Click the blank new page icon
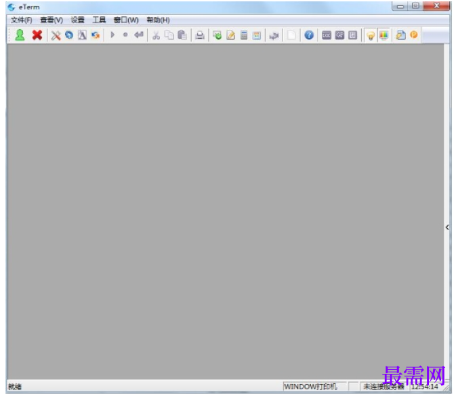Screen dimensions: 458x397 click(291, 35)
